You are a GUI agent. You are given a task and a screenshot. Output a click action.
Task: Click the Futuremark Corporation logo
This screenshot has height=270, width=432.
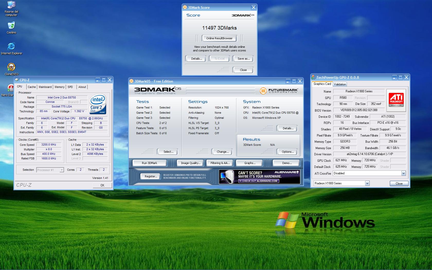(x=279, y=91)
